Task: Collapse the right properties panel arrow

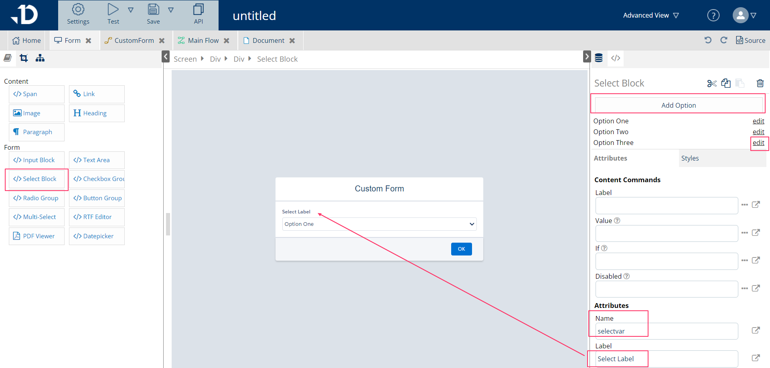Action: click(587, 56)
